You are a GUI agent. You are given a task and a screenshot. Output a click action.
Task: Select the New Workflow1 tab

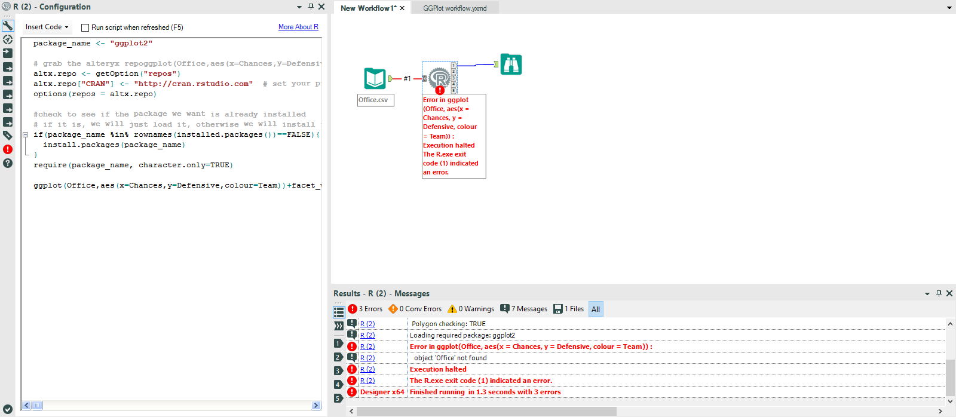click(x=368, y=8)
